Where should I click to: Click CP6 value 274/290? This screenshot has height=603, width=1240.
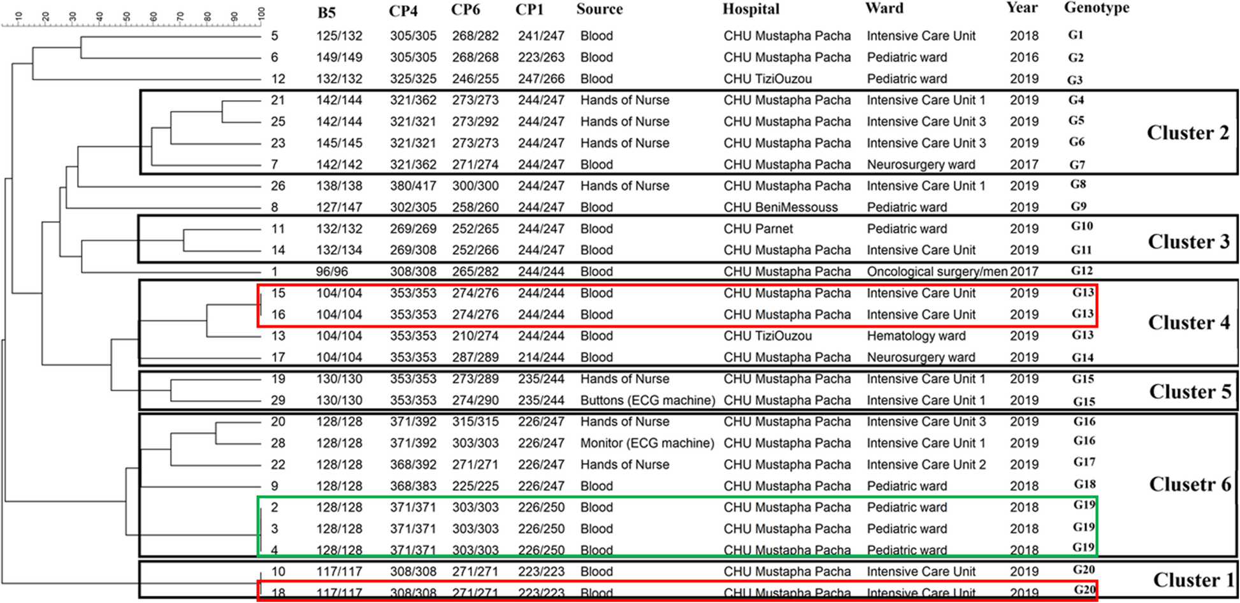(x=475, y=400)
